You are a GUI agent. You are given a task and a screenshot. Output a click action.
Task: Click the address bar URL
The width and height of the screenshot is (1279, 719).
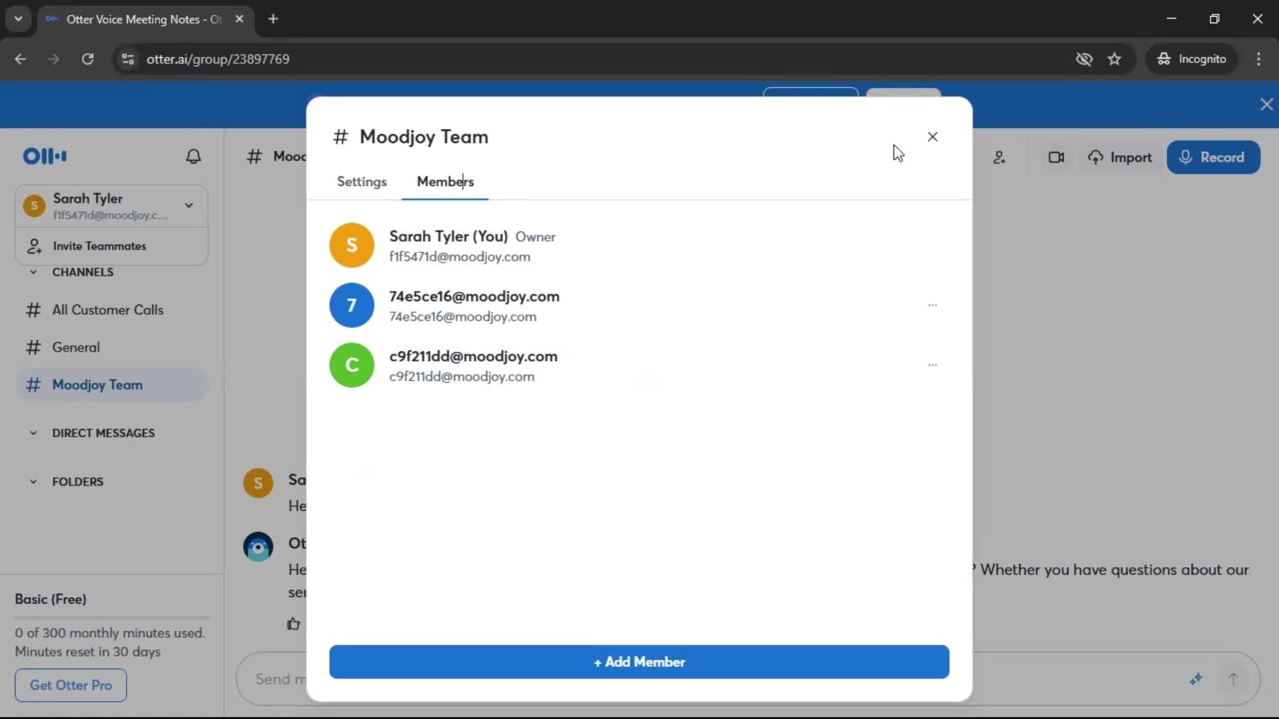click(x=218, y=59)
